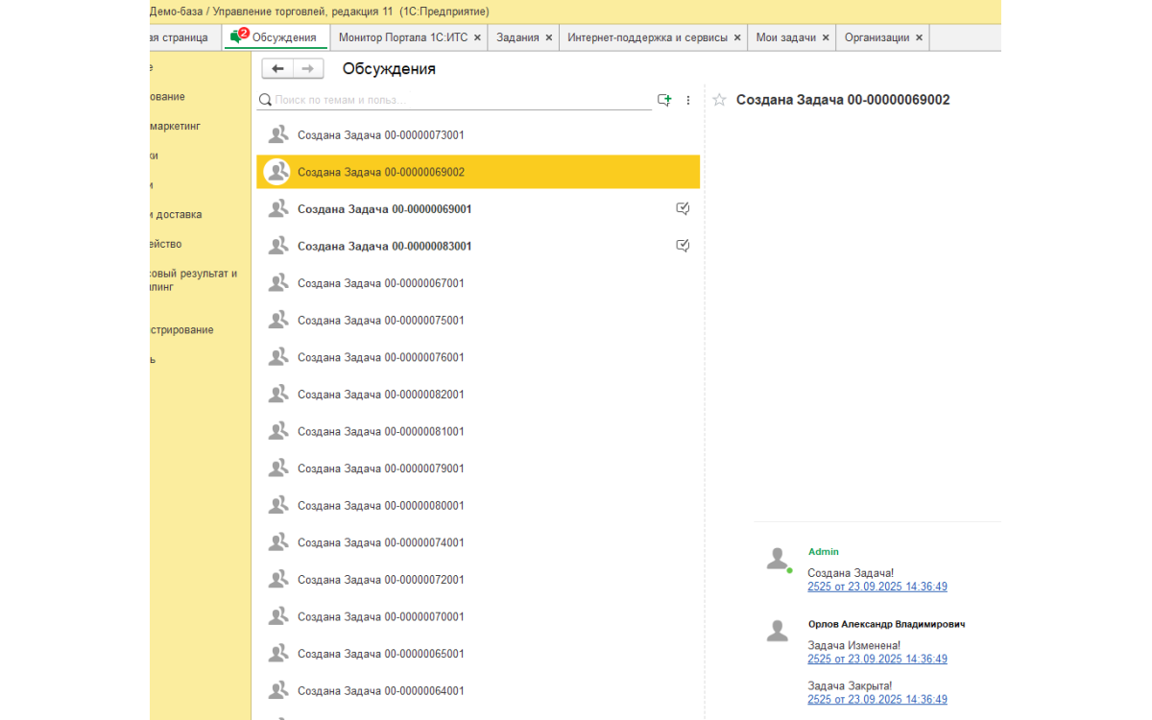The width and height of the screenshot is (1152, 720).
Task: Click task icon beside discussion 00-00000069001
Action: [x=683, y=208]
